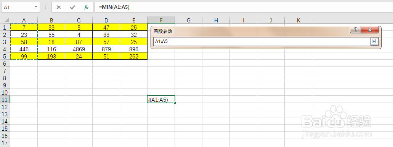Confirm the formula with the checkmark icon

[x=72, y=8]
